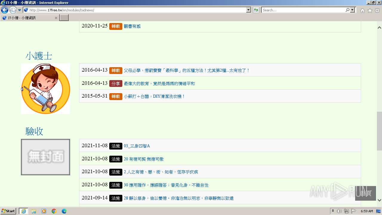Close the IT小僧 tab
The width and height of the screenshot is (382, 215).
click(56, 18)
